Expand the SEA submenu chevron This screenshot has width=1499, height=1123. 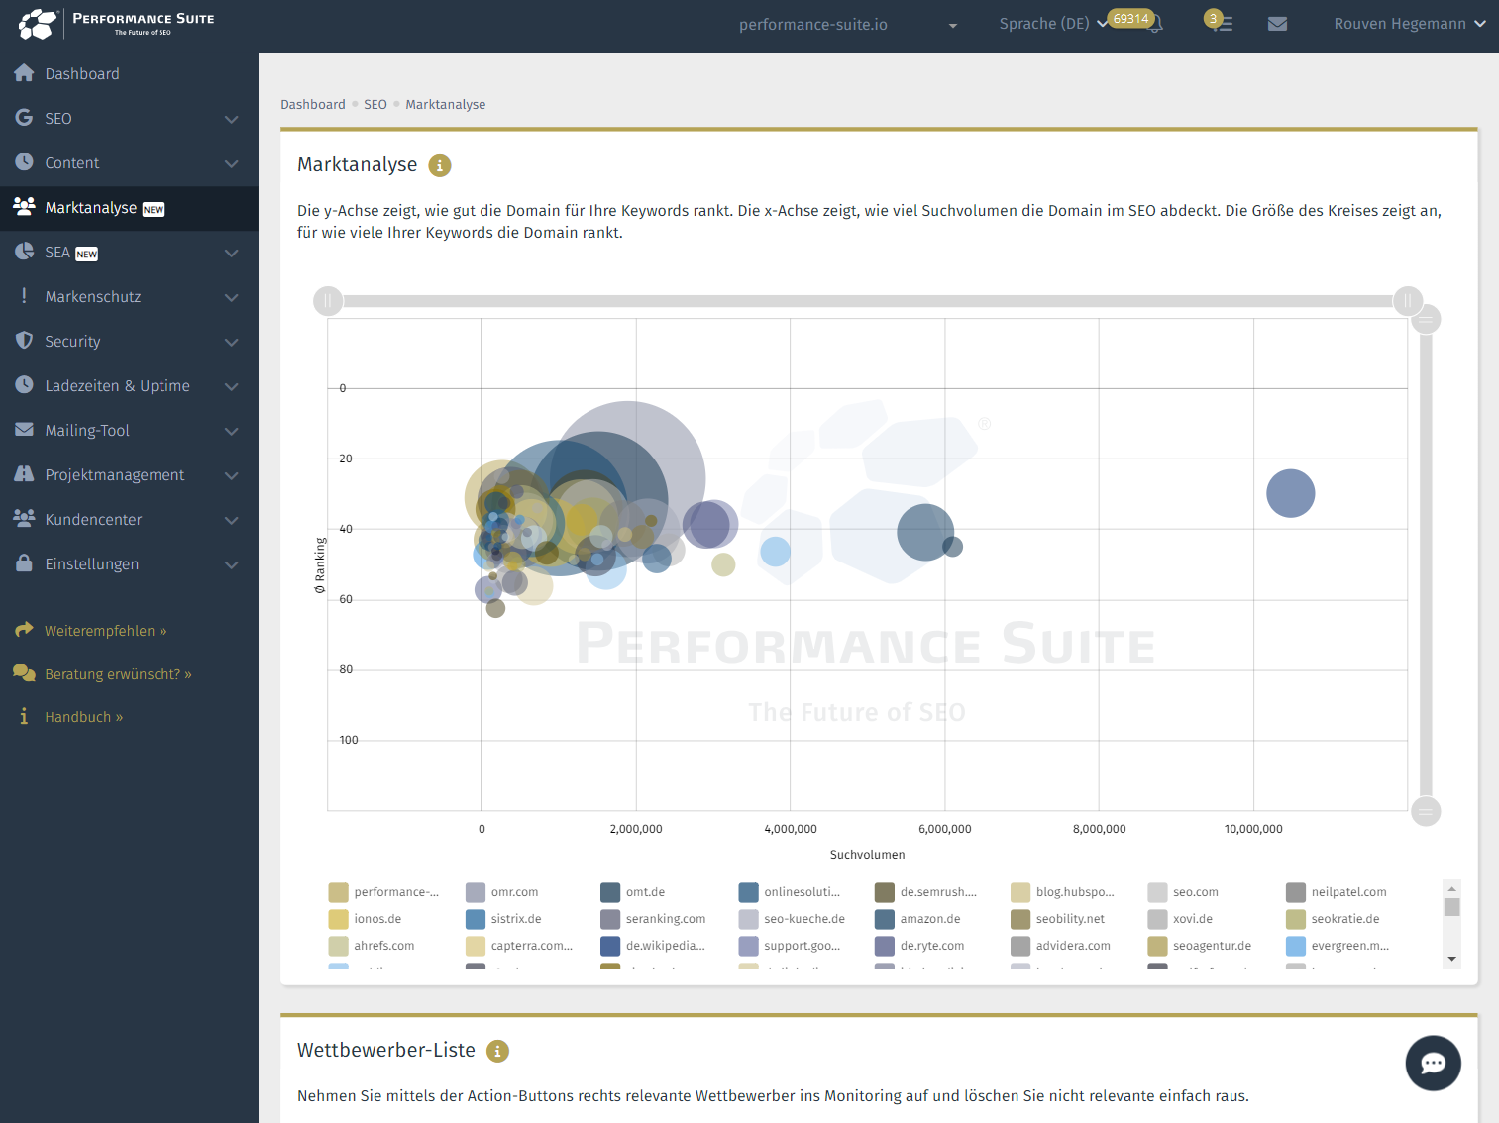pos(231,253)
